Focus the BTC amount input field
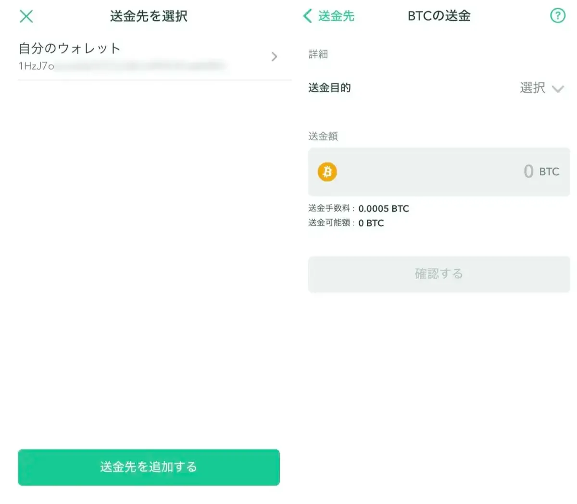The width and height of the screenshot is (577, 504). tap(439, 172)
